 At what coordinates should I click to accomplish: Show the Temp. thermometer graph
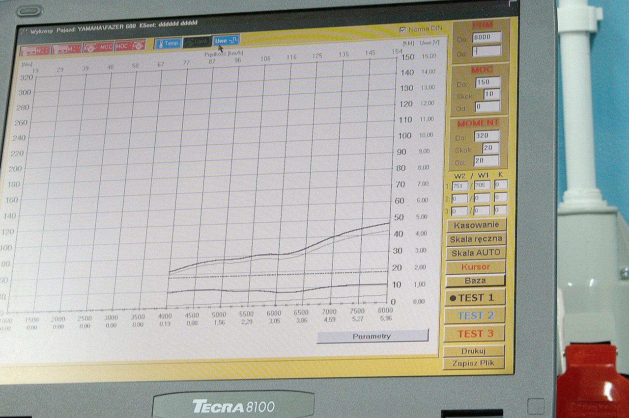pos(168,43)
